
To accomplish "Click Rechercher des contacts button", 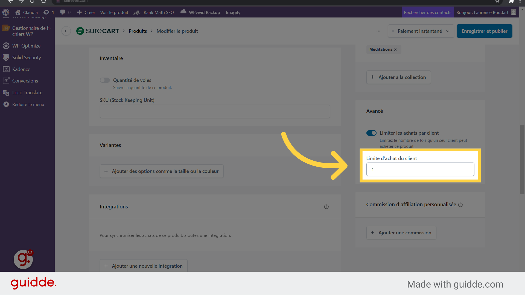I will coord(427,12).
